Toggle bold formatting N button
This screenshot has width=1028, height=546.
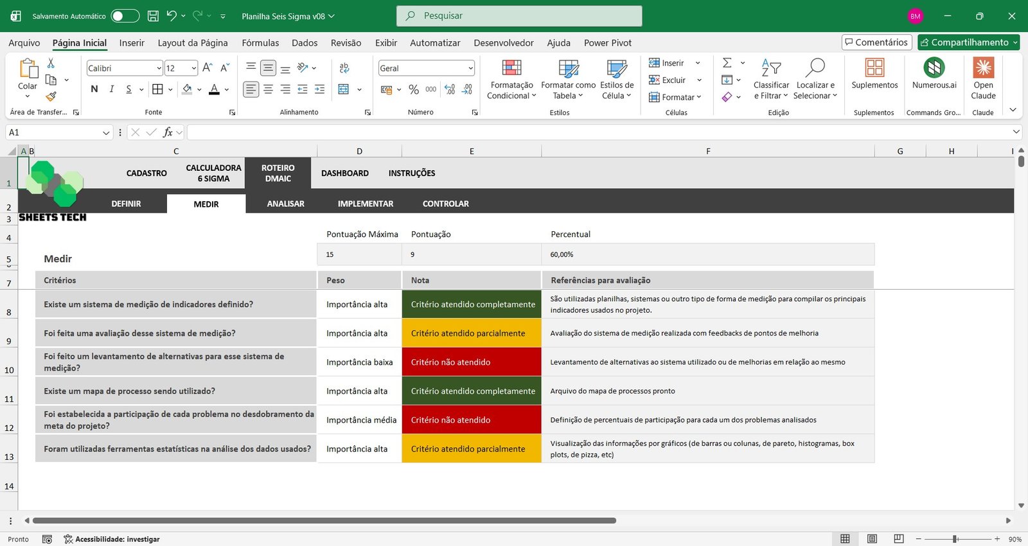[94, 89]
